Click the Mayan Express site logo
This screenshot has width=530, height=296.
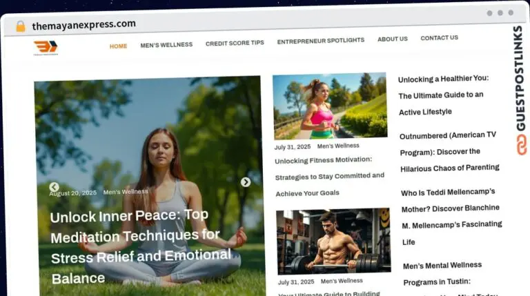[x=46, y=48]
